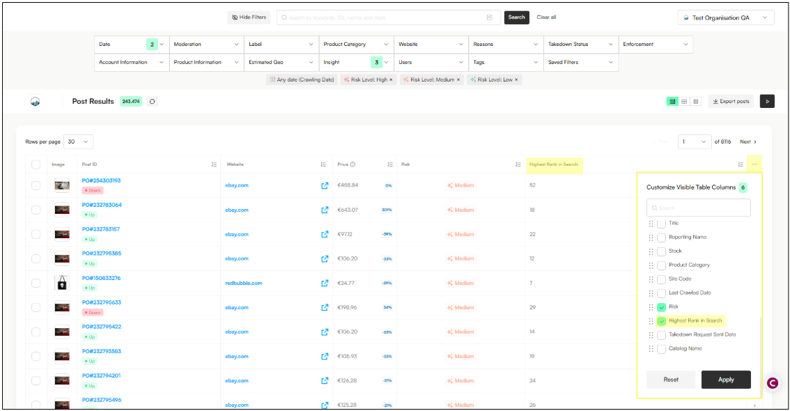The width and height of the screenshot is (790, 411).
Task: Click drag handle icon beside Last Crawled Date
Action: coord(651,293)
